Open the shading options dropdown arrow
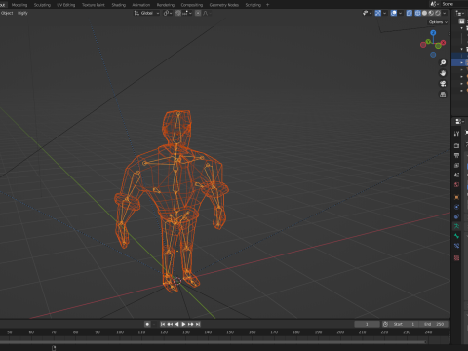The width and height of the screenshot is (468, 351). tap(445, 13)
